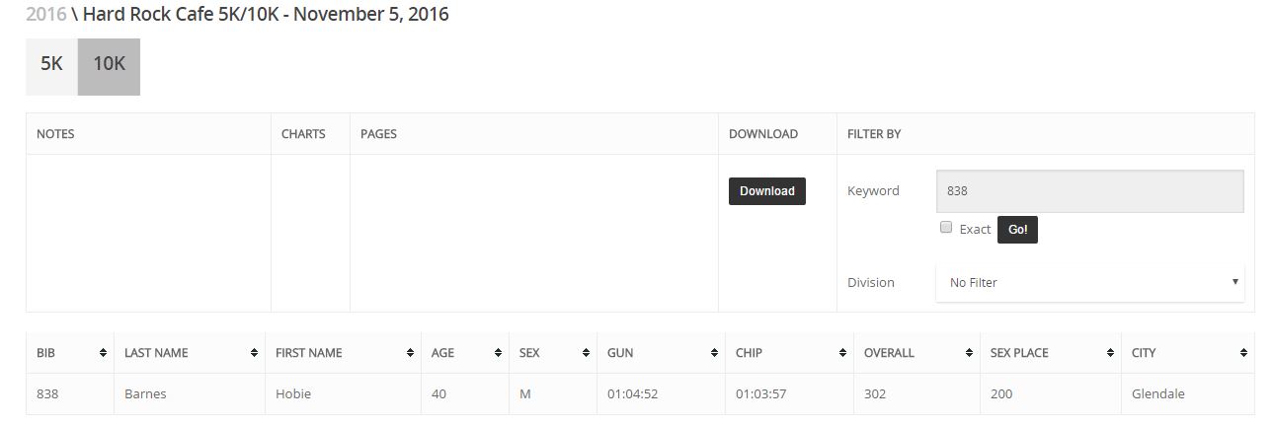Sort by GUN time column arrows

714,353
